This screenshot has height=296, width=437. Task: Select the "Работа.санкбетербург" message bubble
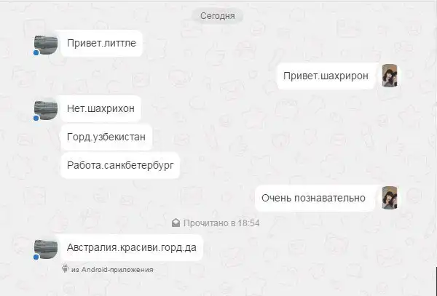pos(120,166)
